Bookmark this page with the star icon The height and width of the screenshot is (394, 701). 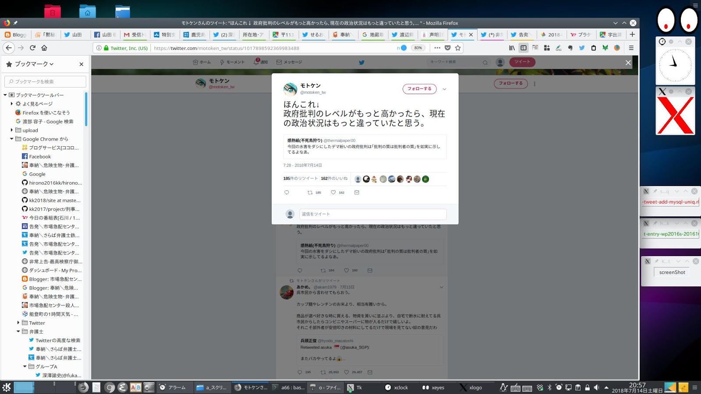point(458,48)
